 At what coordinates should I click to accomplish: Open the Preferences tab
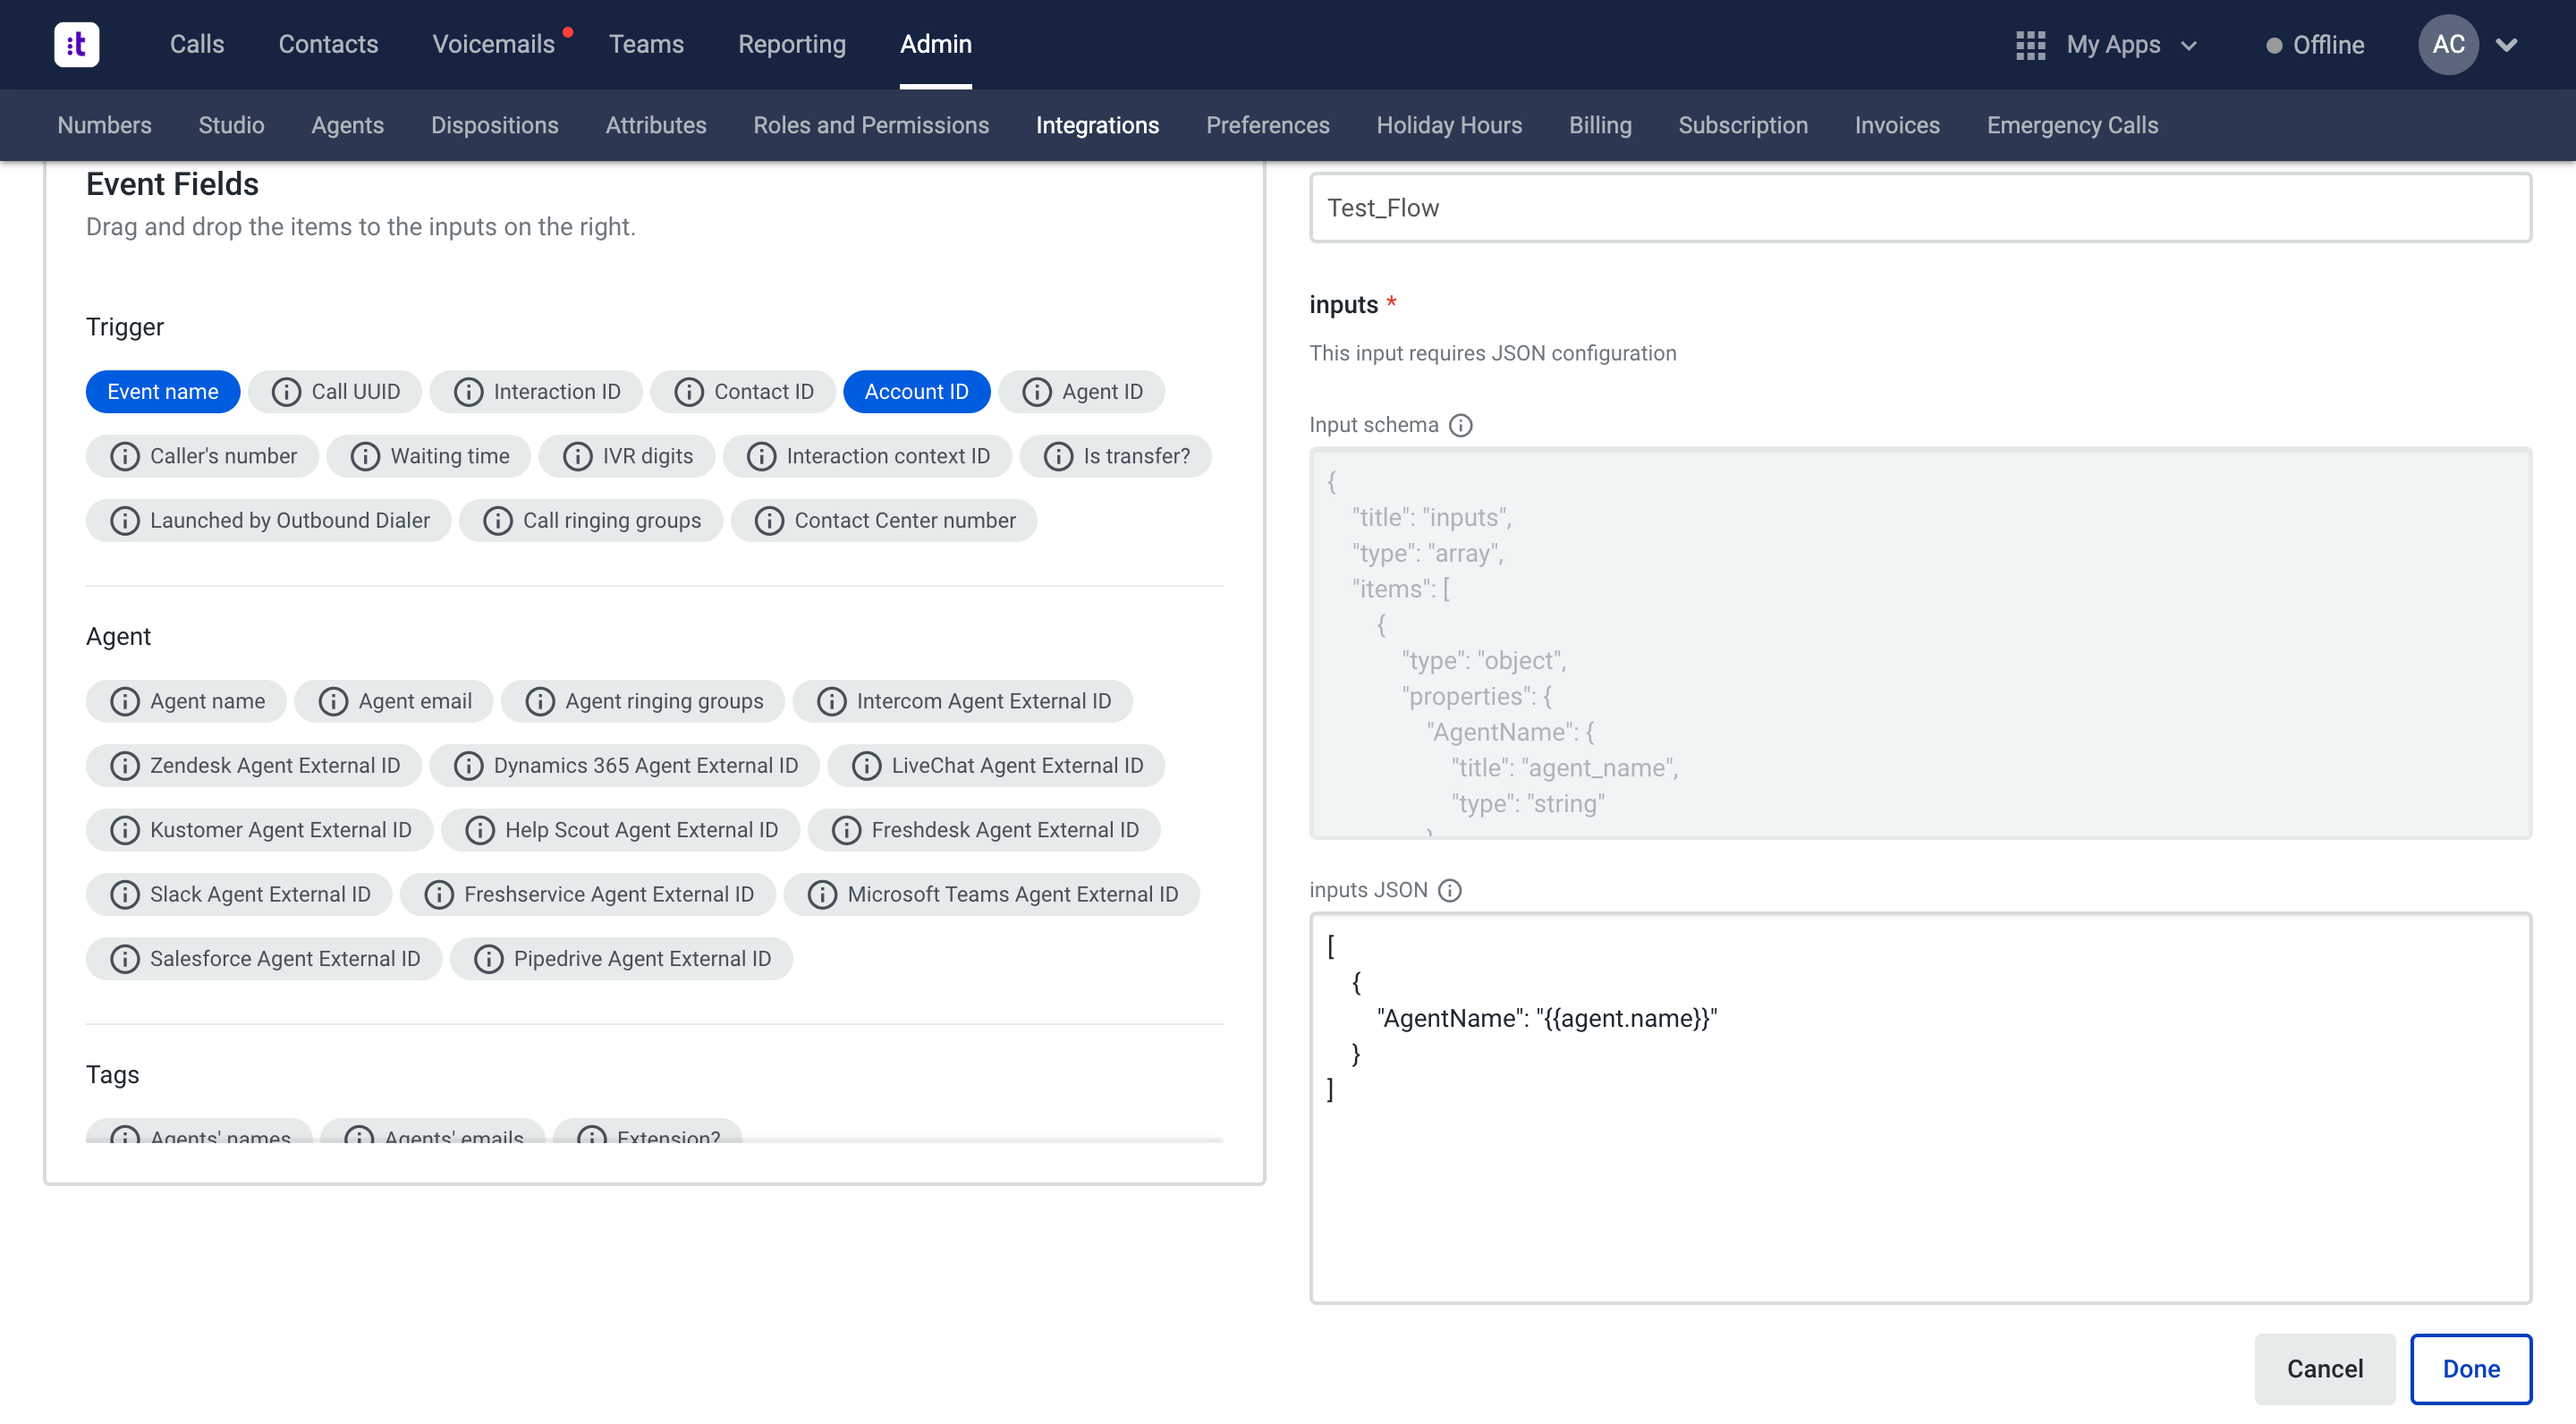[1267, 125]
